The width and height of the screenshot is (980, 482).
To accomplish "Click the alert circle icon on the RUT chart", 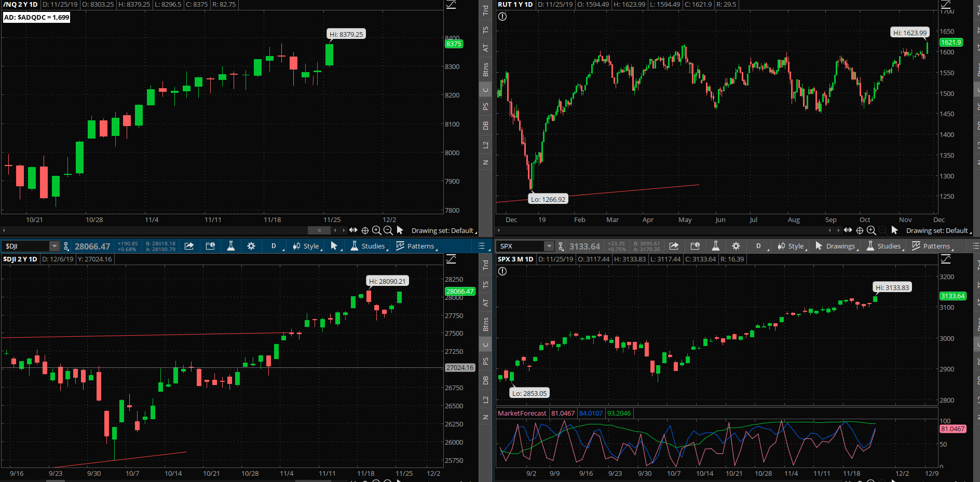I will (502, 17).
